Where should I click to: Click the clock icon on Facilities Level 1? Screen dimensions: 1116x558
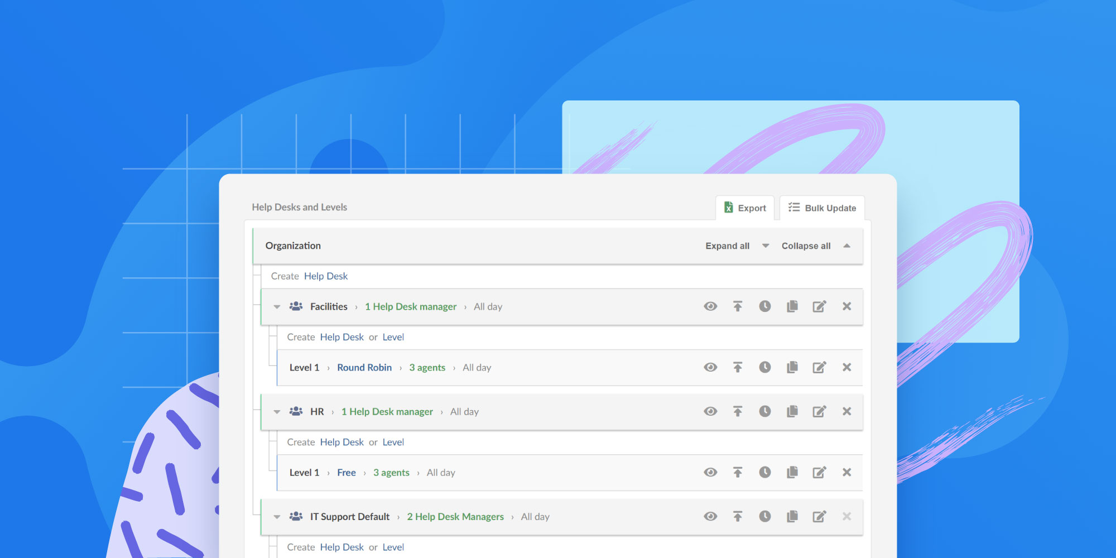coord(764,367)
